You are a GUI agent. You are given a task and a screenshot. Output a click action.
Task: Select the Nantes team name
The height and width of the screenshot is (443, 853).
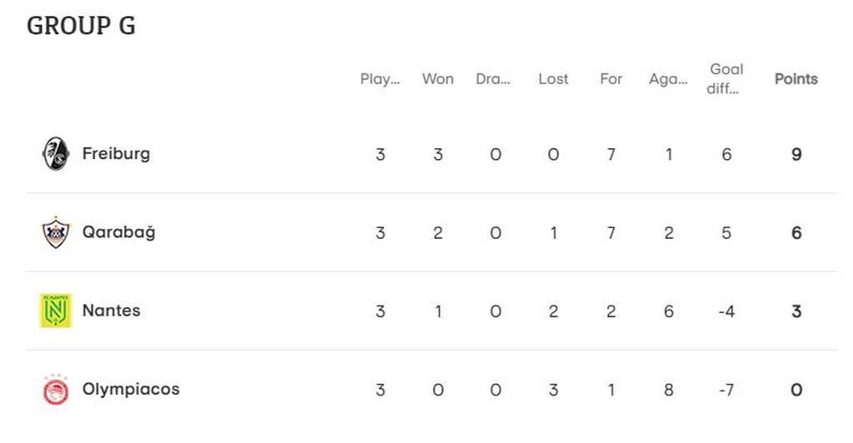111,311
